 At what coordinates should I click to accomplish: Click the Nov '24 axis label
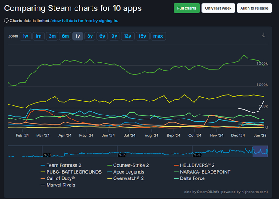(217, 136)
